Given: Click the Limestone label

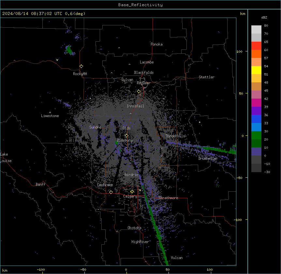Looking at the screenshot, I should click(x=50, y=116).
